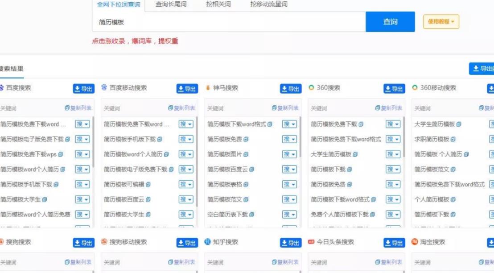This screenshot has width=494, height=273.
Task: Click the 简历模板 search input field
Action: tap(229, 22)
